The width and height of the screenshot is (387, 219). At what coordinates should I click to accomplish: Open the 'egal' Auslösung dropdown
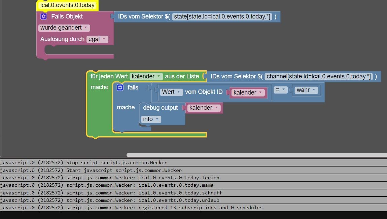click(97, 39)
